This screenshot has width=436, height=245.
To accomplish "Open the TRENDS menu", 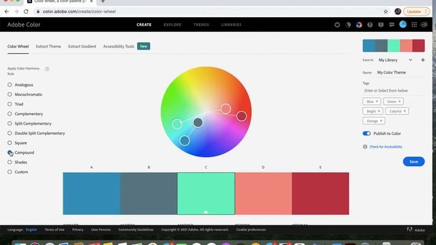I will click(201, 24).
